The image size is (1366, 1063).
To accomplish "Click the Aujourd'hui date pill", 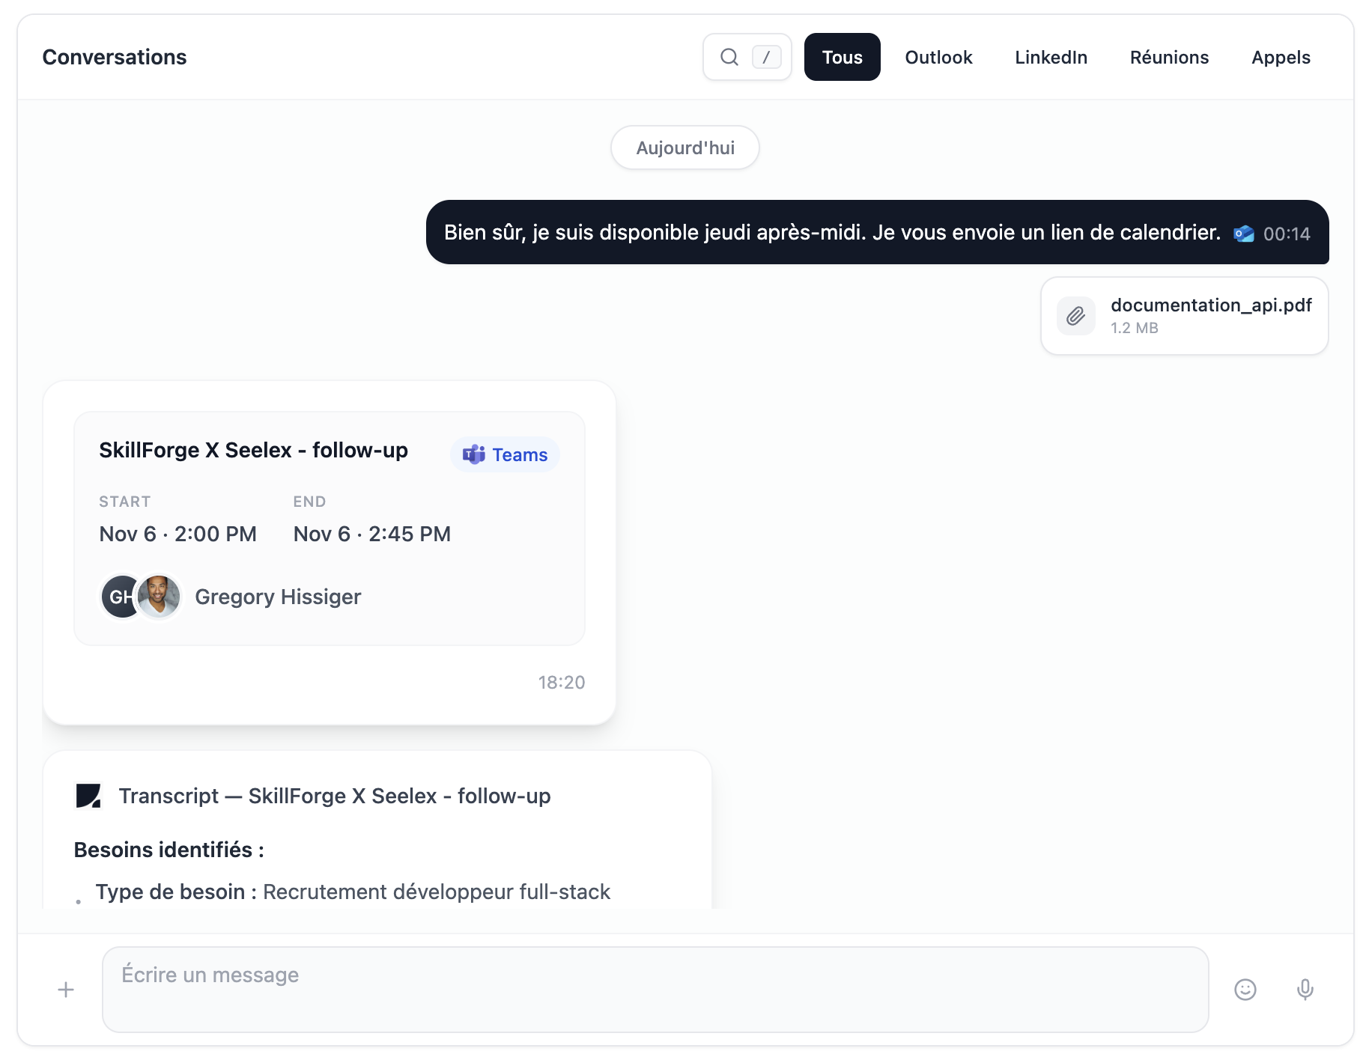I will [x=685, y=147].
